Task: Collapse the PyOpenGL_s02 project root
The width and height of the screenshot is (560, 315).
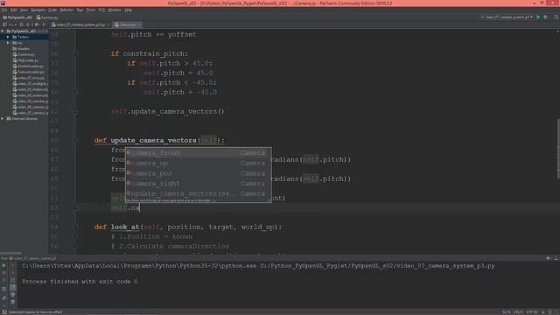Action: click(3, 31)
